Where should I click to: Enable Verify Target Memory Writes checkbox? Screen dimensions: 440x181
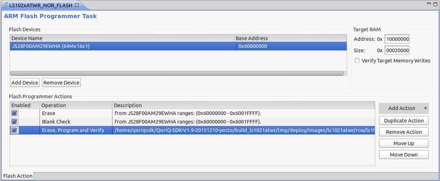(357, 61)
